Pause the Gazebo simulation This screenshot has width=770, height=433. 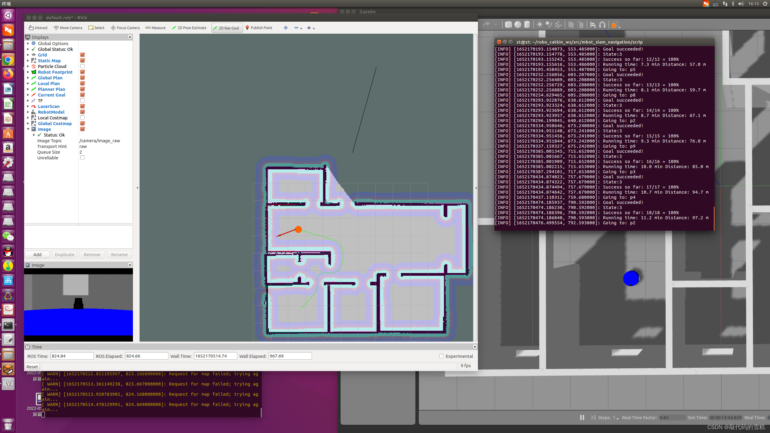pyautogui.click(x=582, y=417)
